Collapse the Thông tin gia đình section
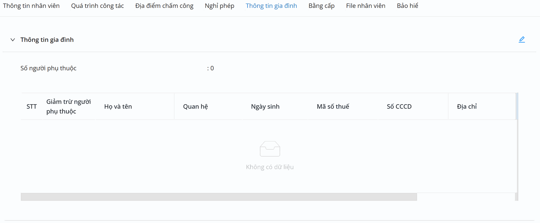The height and width of the screenshot is (223, 540). [13, 40]
